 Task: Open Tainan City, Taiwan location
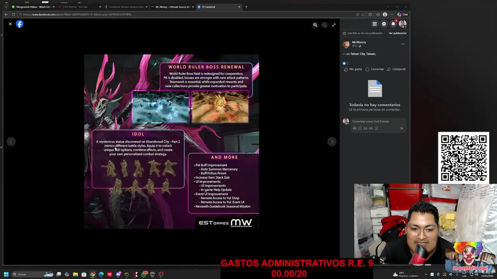pyautogui.click(x=363, y=54)
